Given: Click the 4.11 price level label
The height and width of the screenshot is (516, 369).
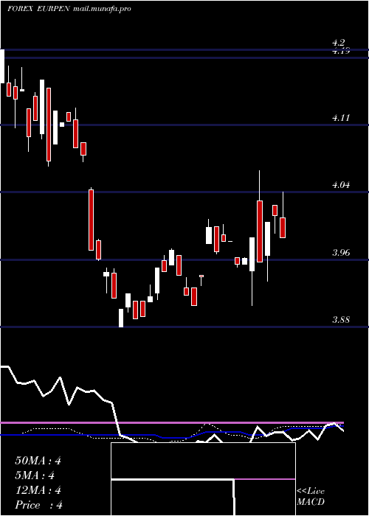Looking at the screenshot, I should pos(341,117).
